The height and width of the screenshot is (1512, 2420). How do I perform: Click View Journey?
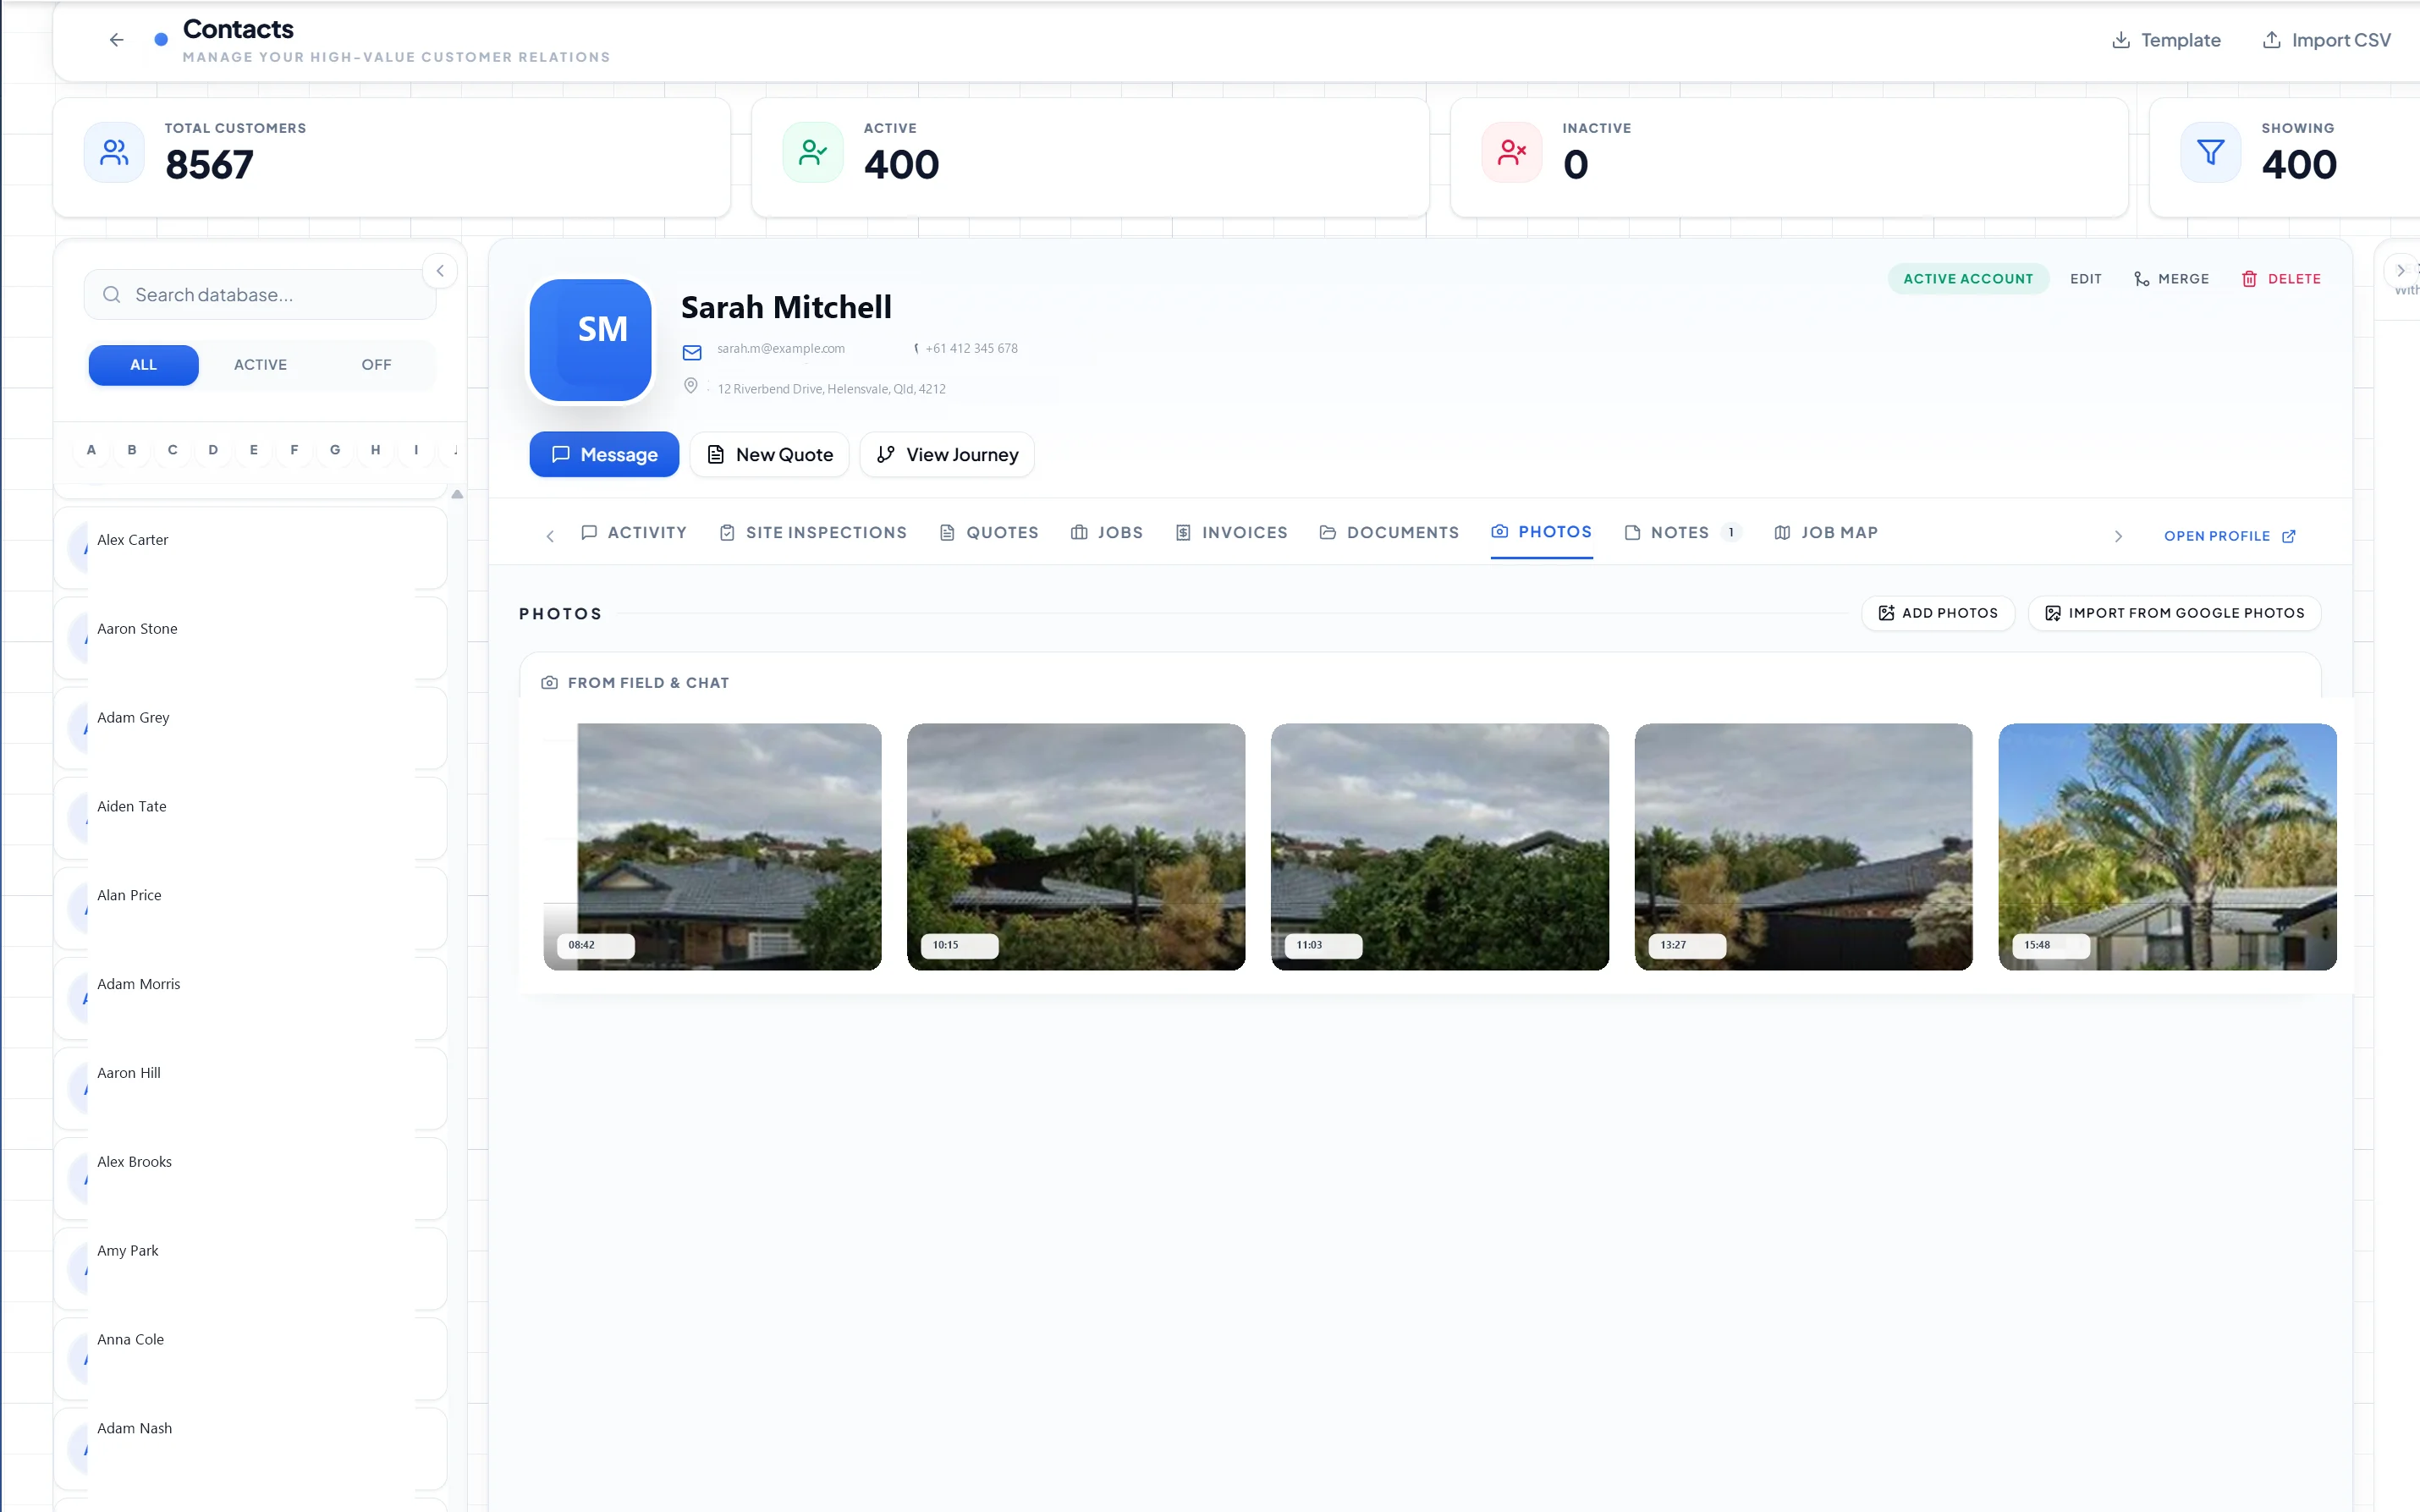946,455
